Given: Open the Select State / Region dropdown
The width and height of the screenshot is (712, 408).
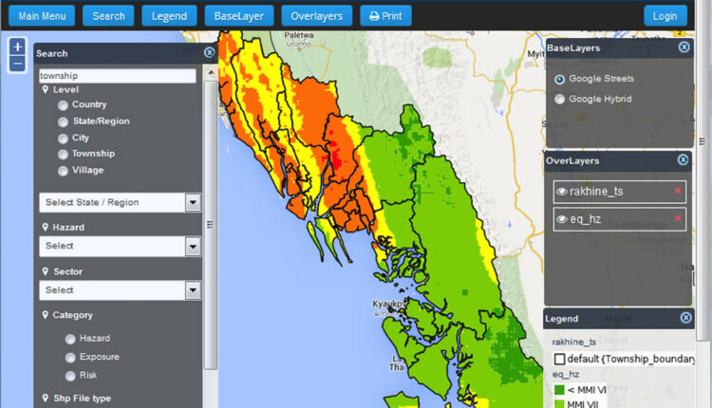Looking at the screenshot, I should (x=193, y=202).
